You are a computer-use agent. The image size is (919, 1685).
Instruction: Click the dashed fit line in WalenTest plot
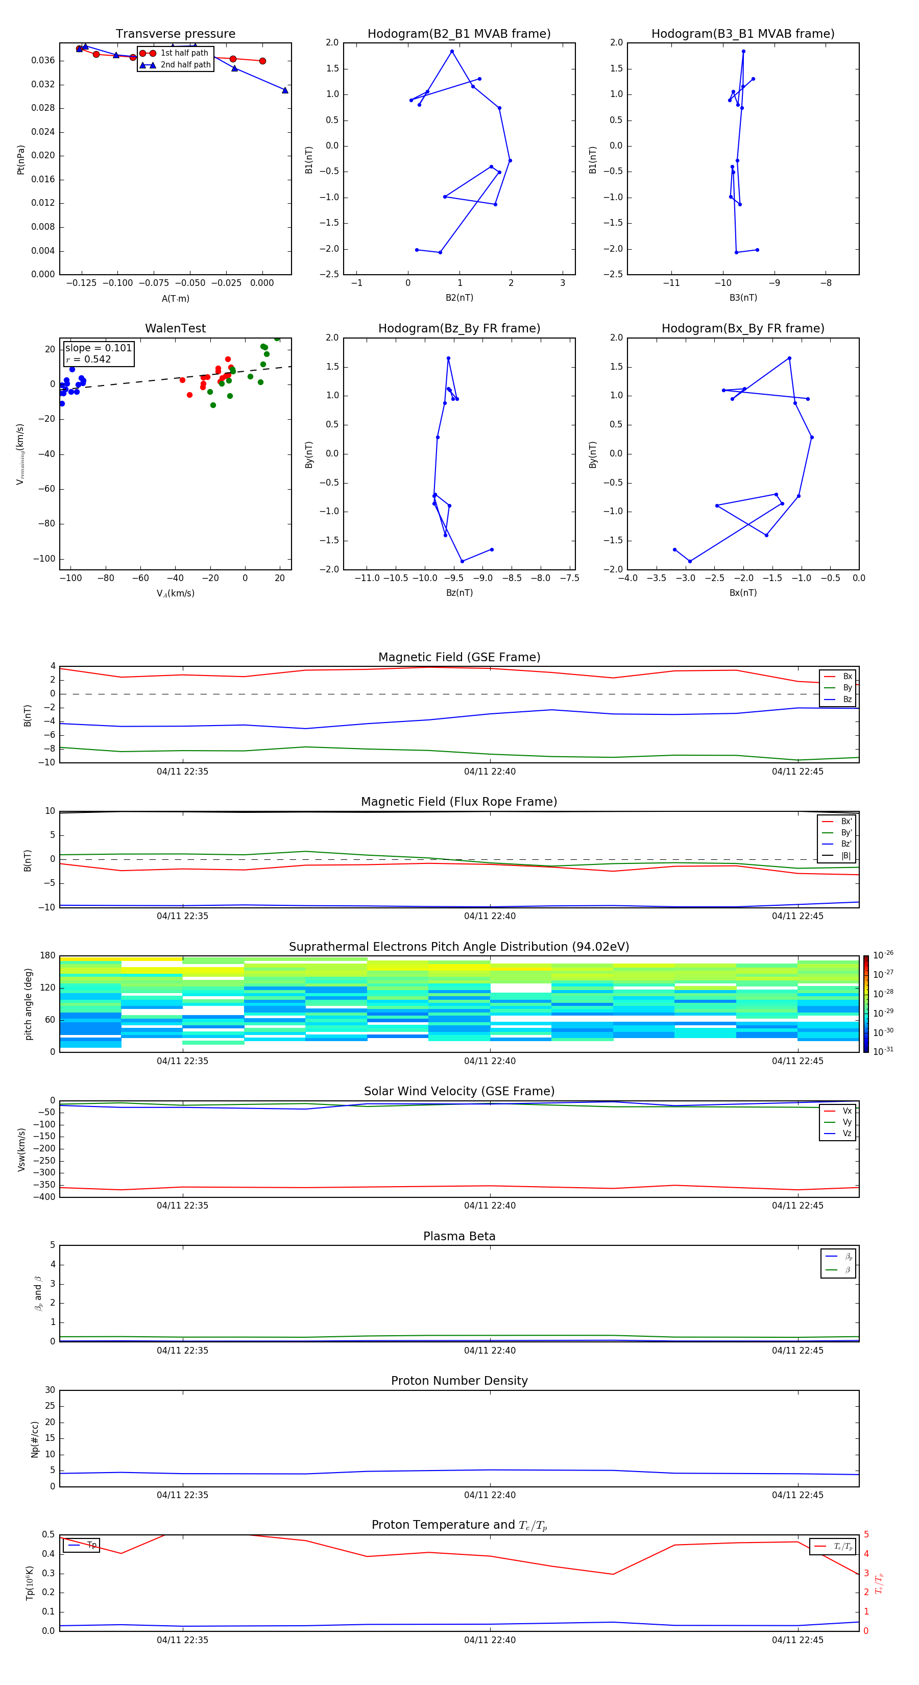pos(175,378)
